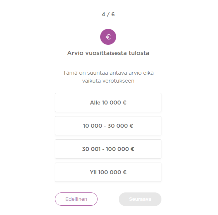
Task: Click the number 4 in the step counter
Action: tap(104, 14)
